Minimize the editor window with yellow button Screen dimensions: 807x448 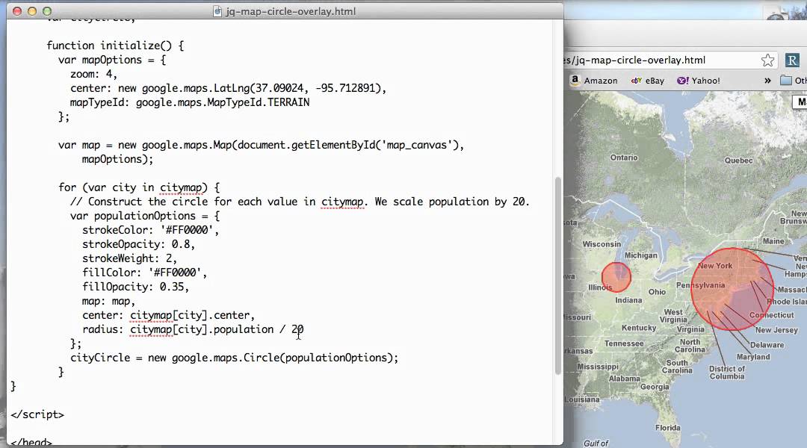click(x=32, y=10)
